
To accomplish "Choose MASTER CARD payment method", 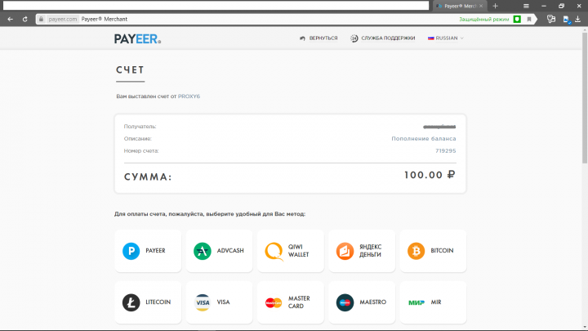I will 291,302.
